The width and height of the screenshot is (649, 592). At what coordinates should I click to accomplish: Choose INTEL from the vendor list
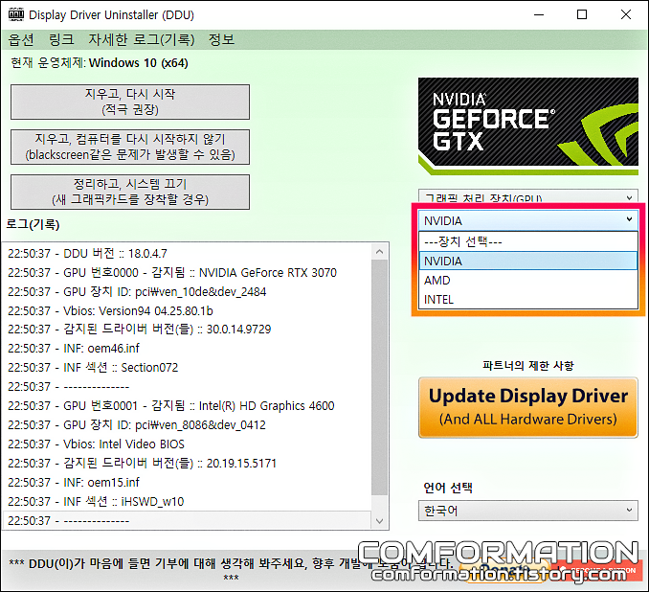(528, 299)
